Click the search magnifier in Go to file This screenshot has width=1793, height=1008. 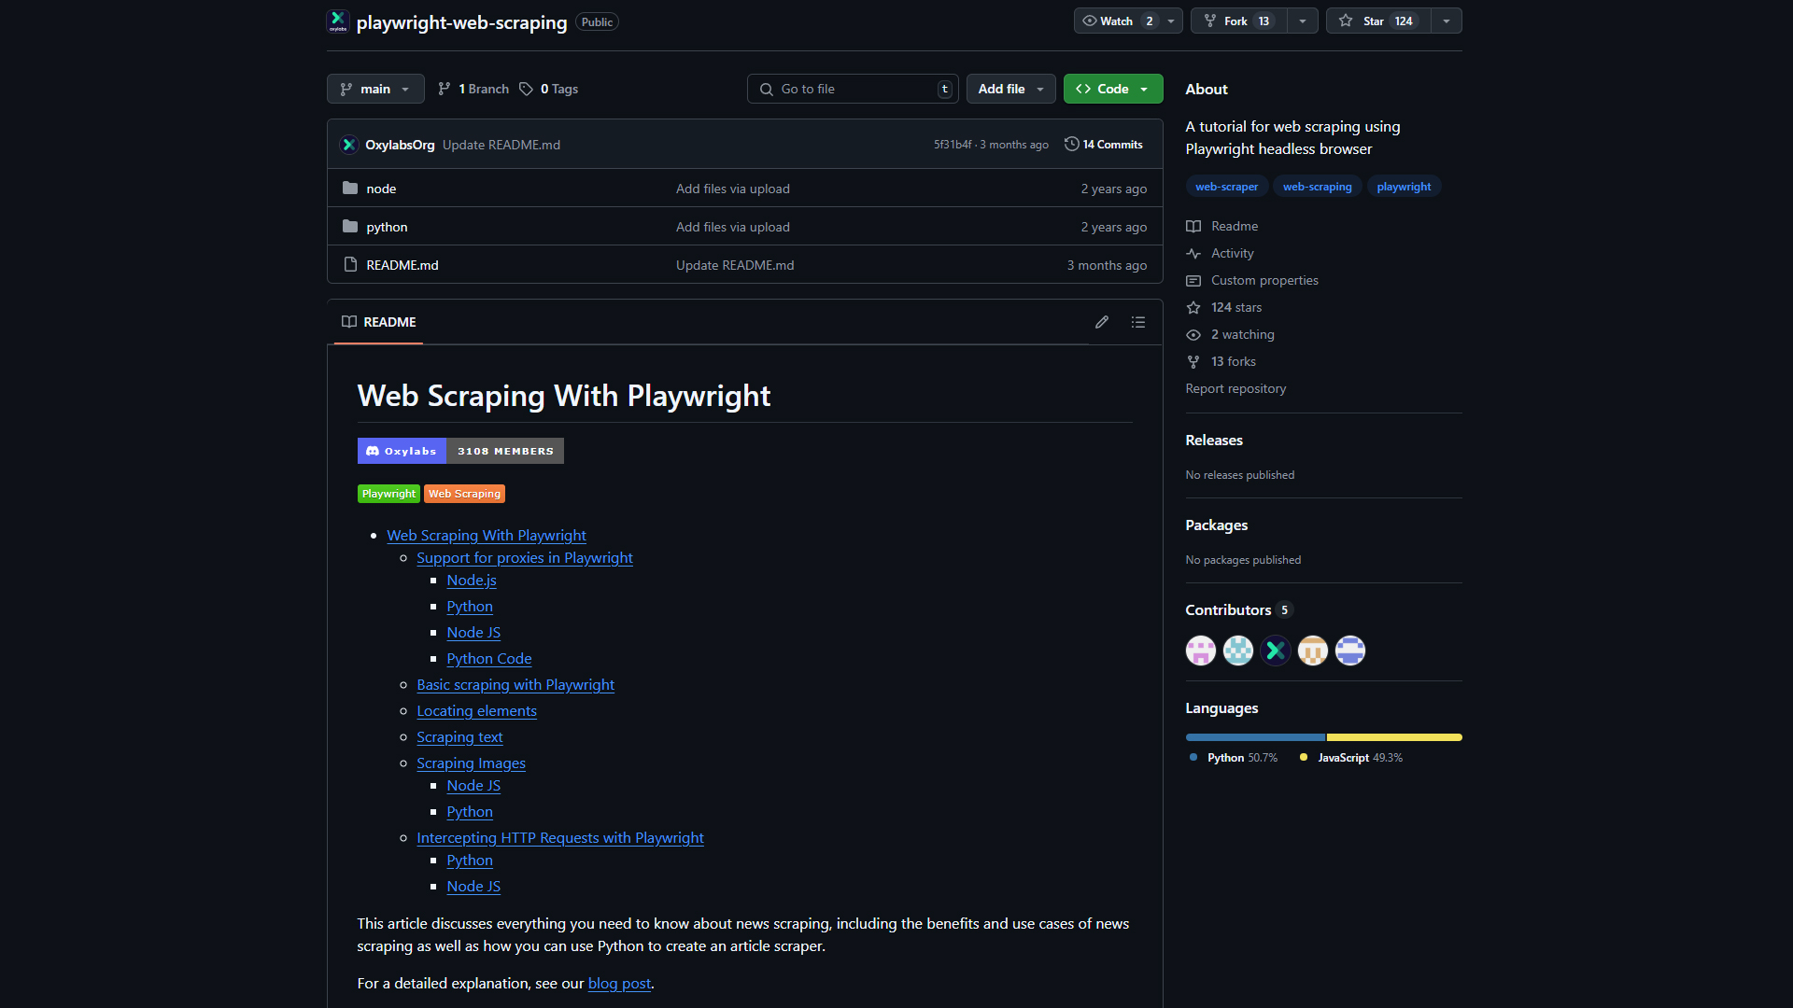[x=767, y=89]
